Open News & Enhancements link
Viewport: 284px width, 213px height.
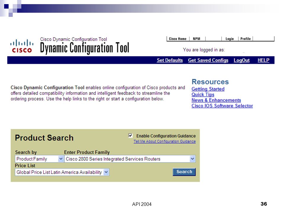coord(216,100)
